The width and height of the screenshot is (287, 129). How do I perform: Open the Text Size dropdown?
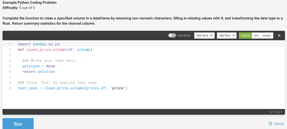pyautogui.click(x=204, y=36)
